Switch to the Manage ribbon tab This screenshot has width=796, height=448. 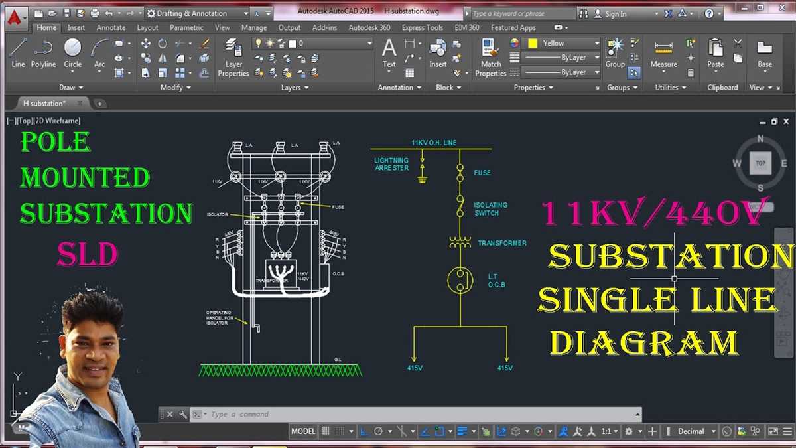pyautogui.click(x=254, y=27)
